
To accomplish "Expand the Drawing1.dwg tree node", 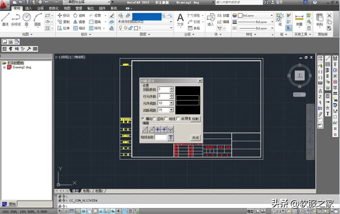I will pos(4,67).
